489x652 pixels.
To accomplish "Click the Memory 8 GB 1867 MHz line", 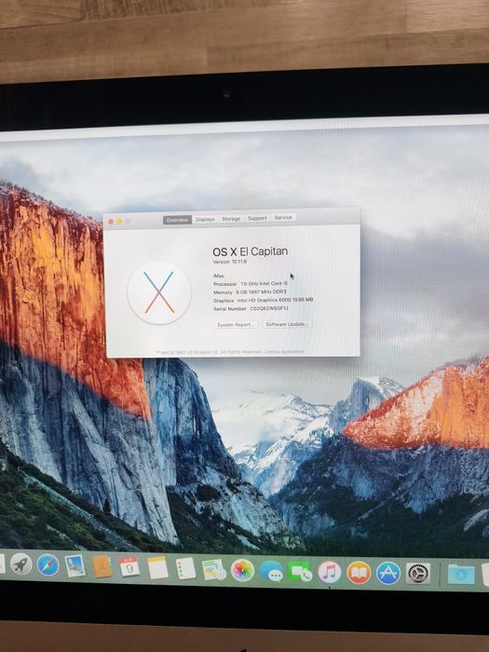I will click(250, 292).
